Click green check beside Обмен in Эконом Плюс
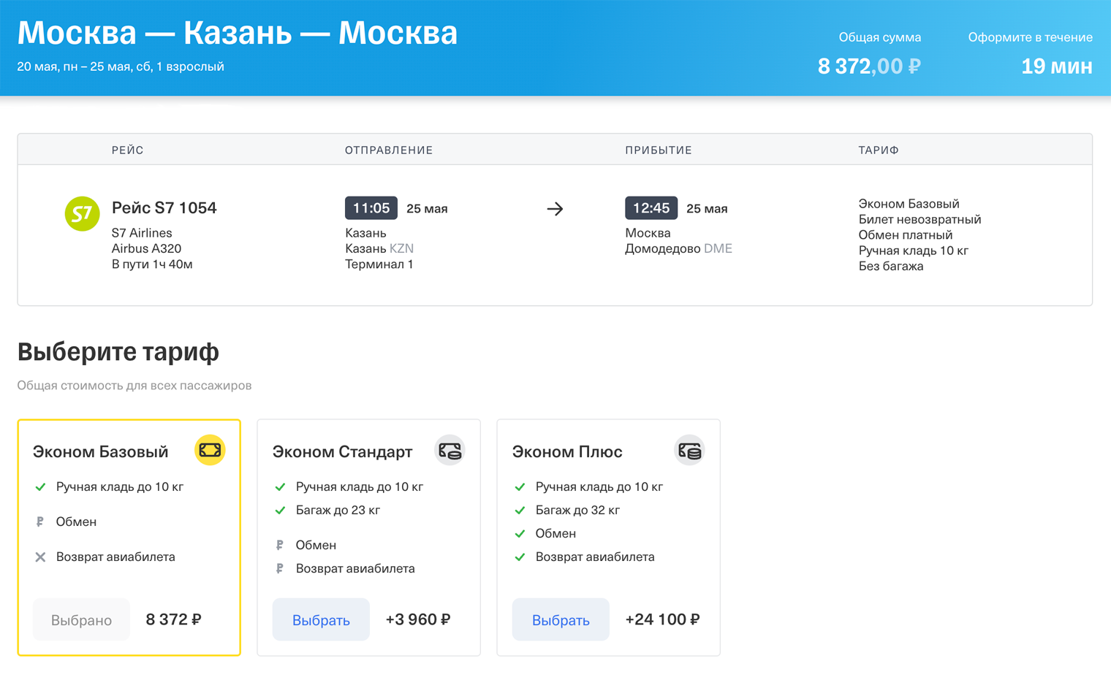The image size is (1111, 691). pyautogui.click(x=520, y=534)
